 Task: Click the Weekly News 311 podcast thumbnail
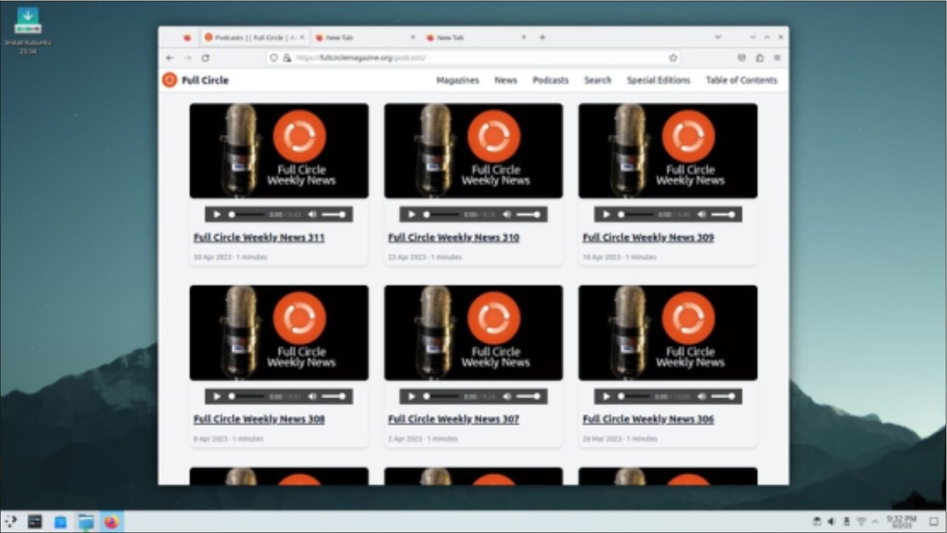279,151
